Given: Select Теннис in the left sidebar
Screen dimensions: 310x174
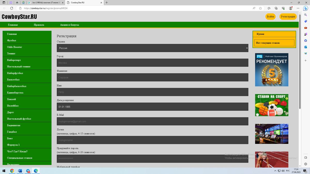Looking at the screenshot, I should pyautogui.click(x=27, y=53).
